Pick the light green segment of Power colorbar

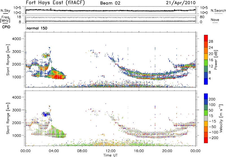pos(206,63)
